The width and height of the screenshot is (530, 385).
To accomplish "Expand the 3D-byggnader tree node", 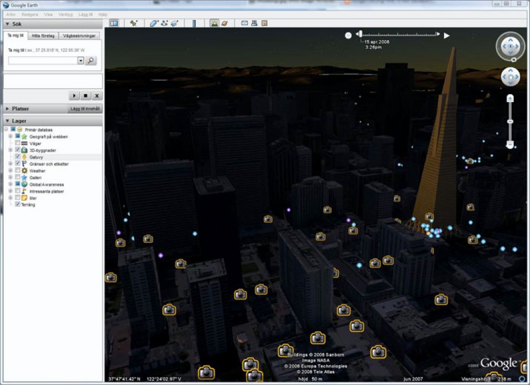I will [x=10, y=150].
